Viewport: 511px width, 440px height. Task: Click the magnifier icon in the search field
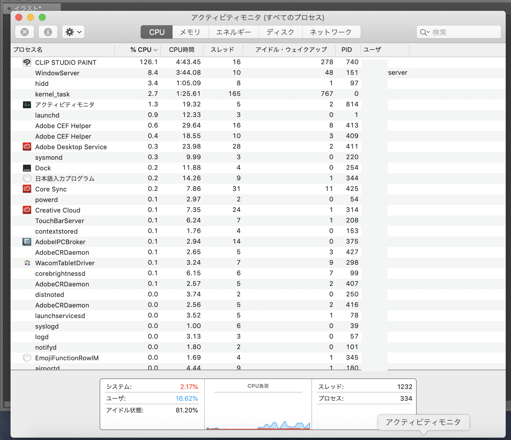424,32
